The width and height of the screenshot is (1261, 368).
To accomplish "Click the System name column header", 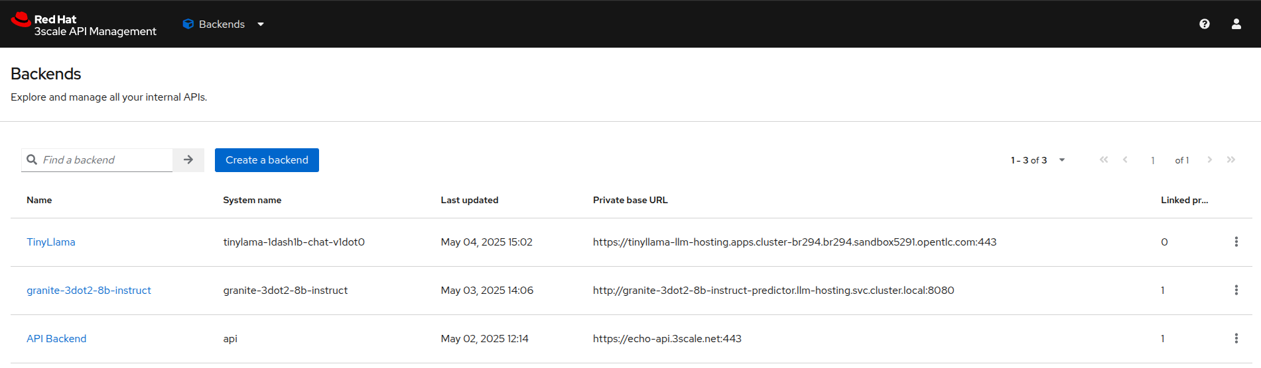I will [x=252, y=200].
